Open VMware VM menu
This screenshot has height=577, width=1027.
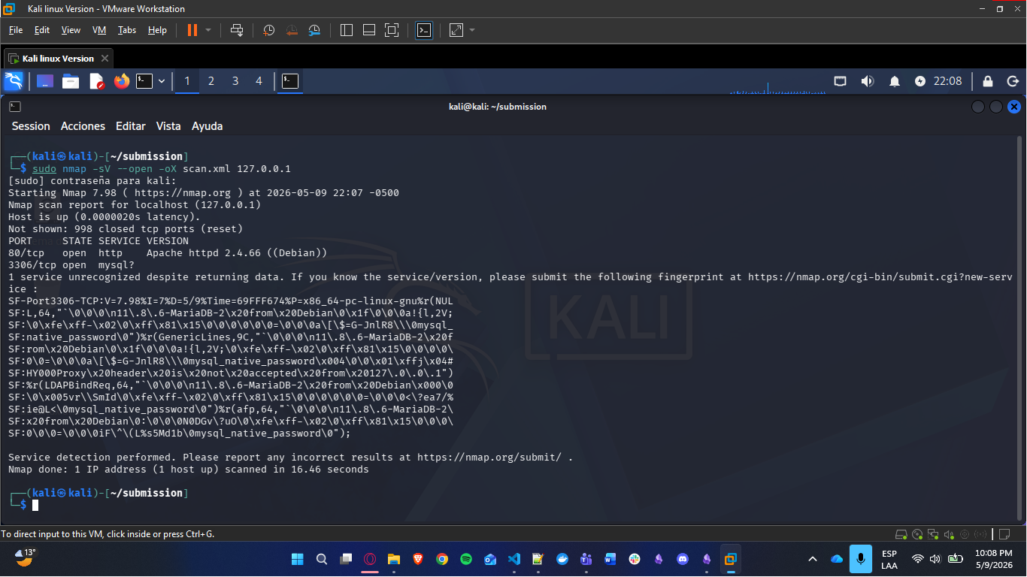[x=99, y=30]
